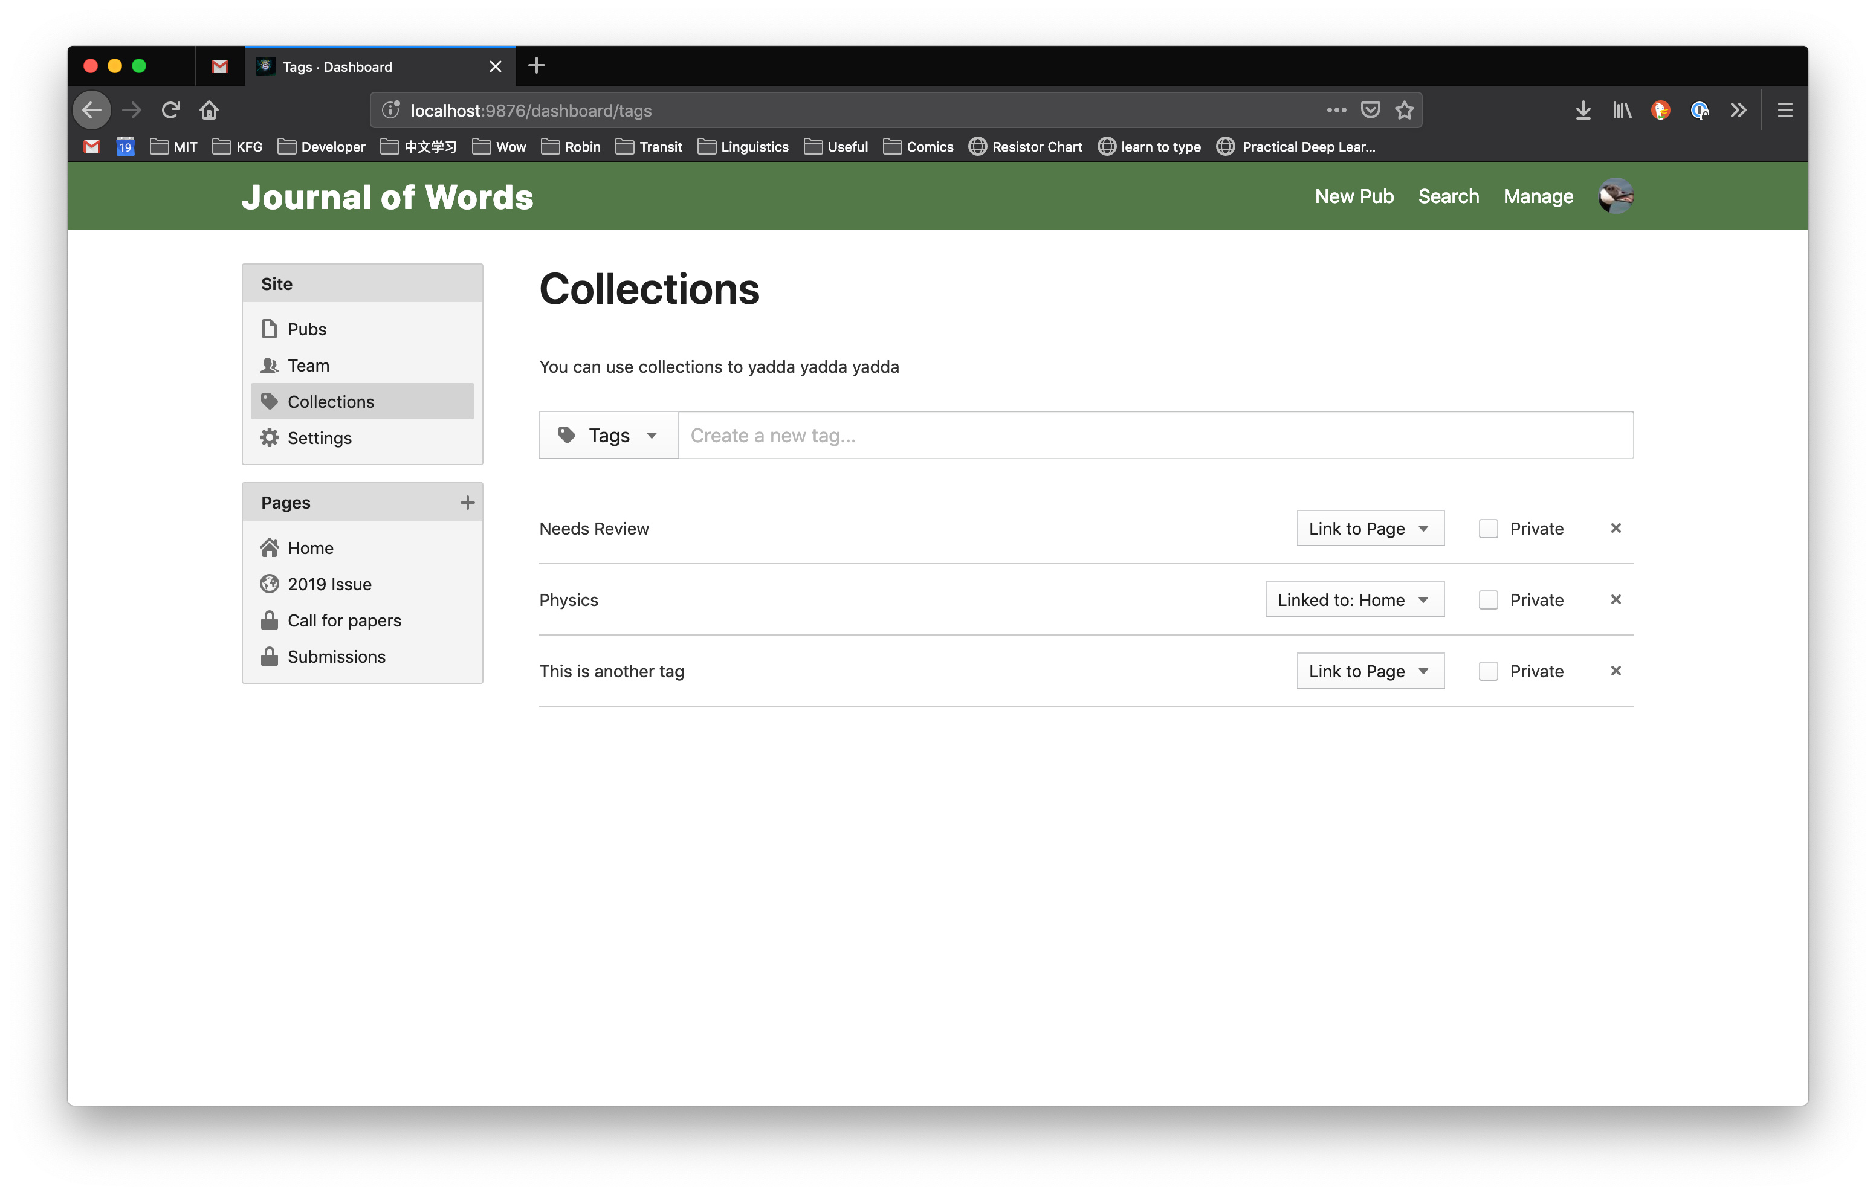Image resolution: width=1876 pixels, height=1195 pixels.
Task: Enable Private for 'This is another tag'
Action: [x=1488, y=671]
